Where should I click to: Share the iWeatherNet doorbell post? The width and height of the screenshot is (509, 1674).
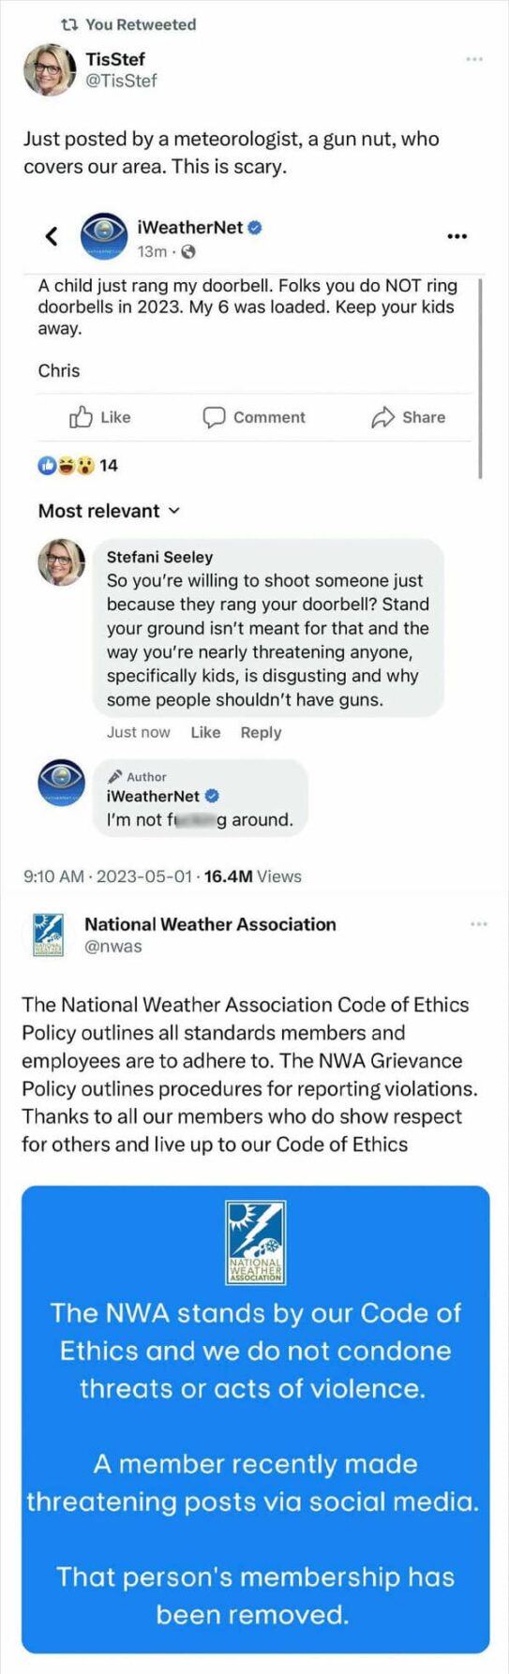[x=408, y=417]
